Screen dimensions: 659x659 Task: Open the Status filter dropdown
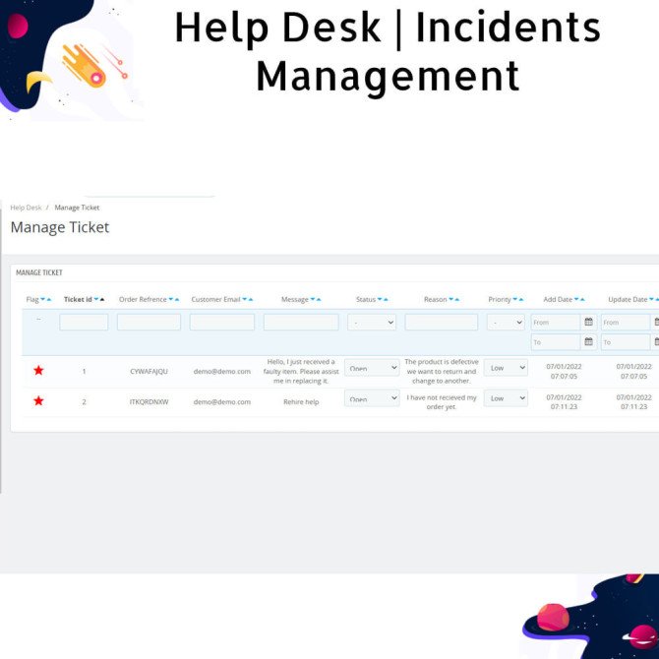click(372, 323)
